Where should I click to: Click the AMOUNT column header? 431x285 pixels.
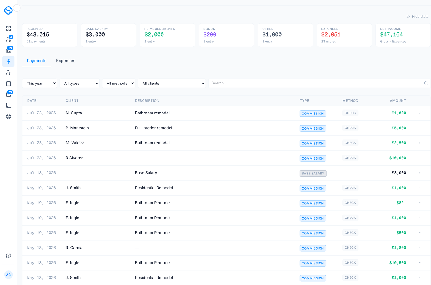398,101
